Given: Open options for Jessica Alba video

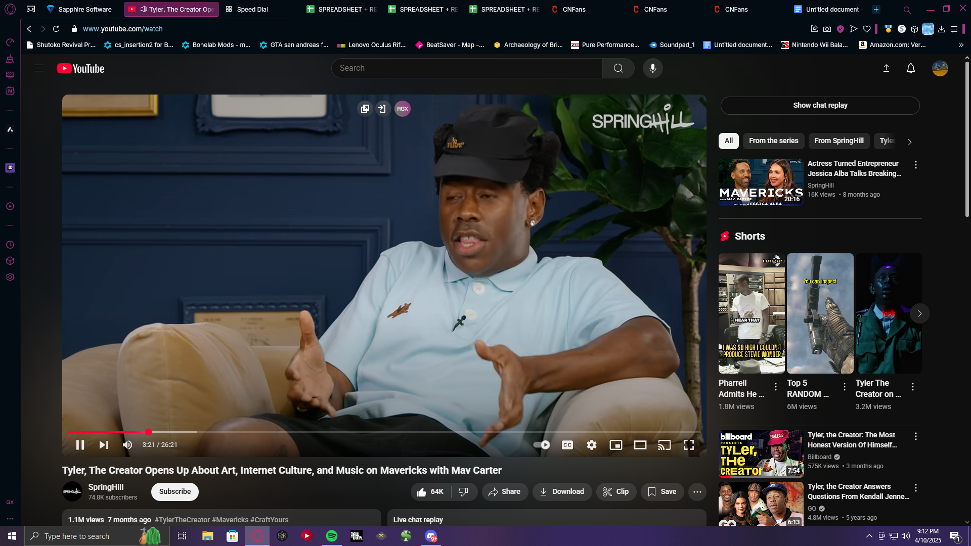Looking at the screenshot, I should pos(915,165).
